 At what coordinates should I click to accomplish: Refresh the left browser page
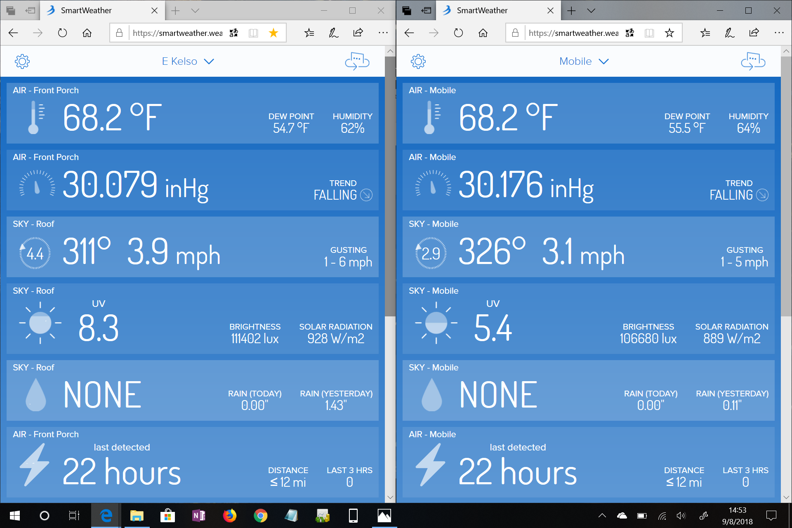[x=62, y=33]
